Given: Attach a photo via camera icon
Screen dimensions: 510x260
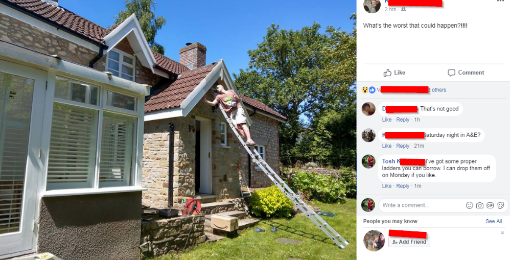Looking at the screenshot, I should tap(480, 205).
